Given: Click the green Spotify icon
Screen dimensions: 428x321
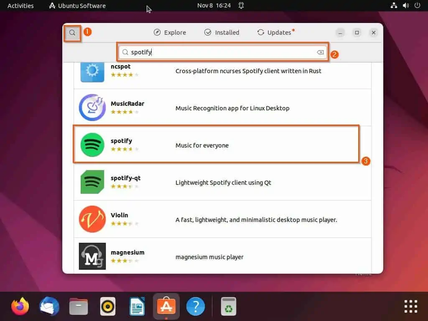Looking at the screenshot, I should pos(92,145).
